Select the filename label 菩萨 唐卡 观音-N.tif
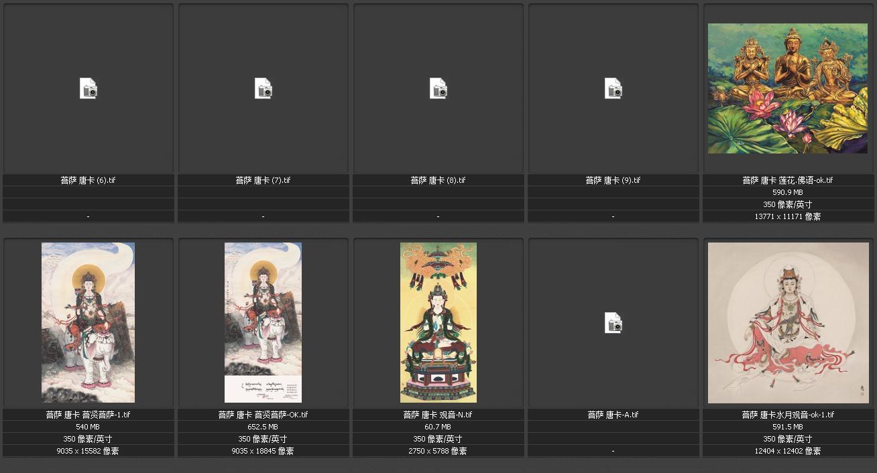Screen dimensions: 877x473 coord(438,415)
